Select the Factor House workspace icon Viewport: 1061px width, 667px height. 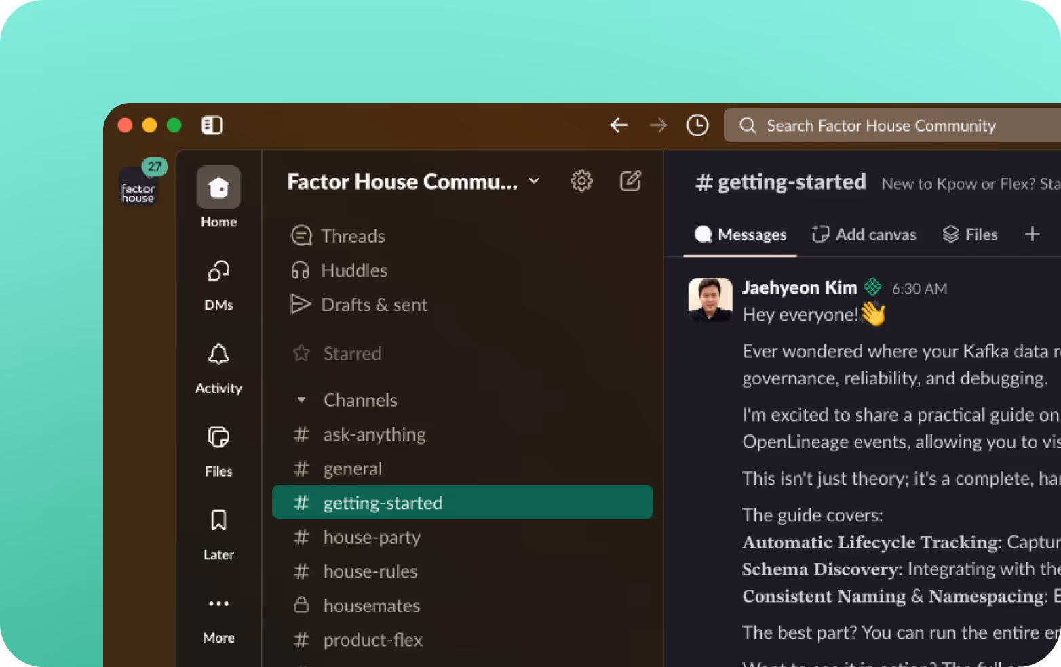pos(138,186)
